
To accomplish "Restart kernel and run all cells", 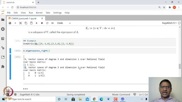I will [x=53, y=23].
